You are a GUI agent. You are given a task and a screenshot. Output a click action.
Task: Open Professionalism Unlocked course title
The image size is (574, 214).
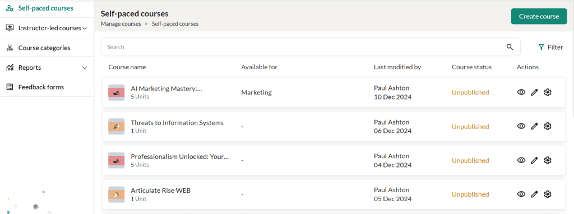(x=180, y=156)
